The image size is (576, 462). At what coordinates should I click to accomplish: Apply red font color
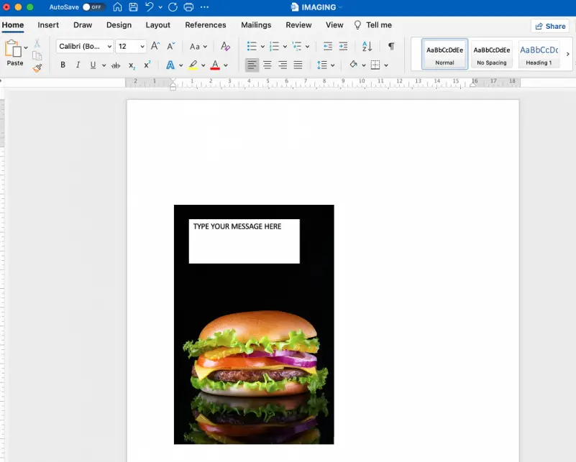pos(215,65)
